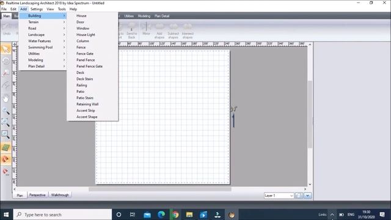Select the Panel Fence menu entry
The height and width of the screenshot is (220, 391).
coord(92,60)
